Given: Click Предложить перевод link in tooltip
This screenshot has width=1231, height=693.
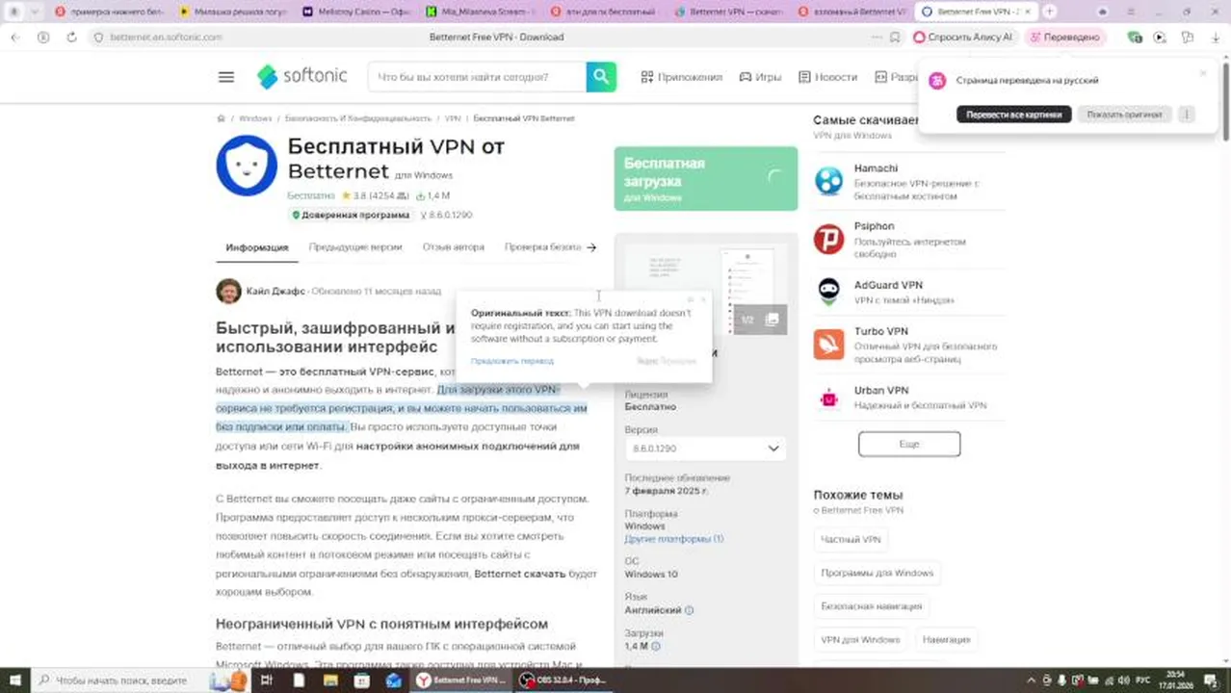Looking at the screenshot, I should pos(512,361).
